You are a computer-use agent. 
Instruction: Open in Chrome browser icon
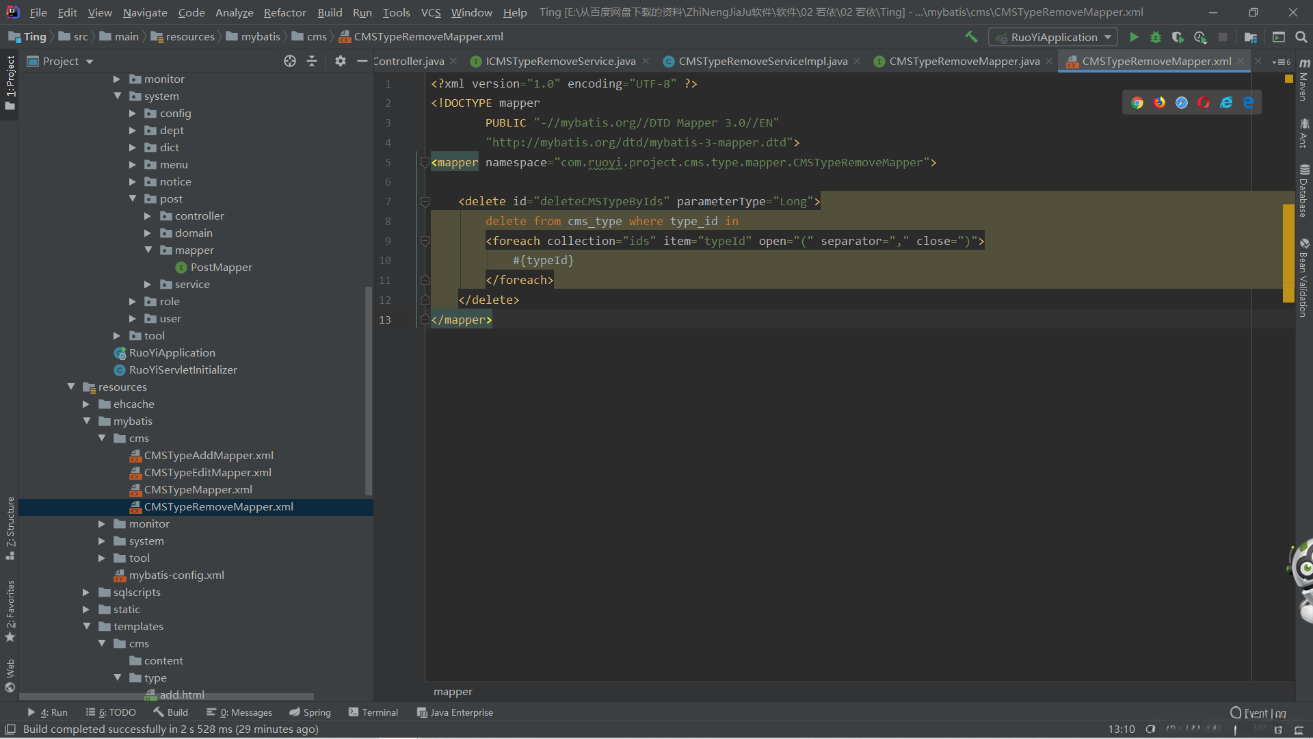tap(1137, 103)
